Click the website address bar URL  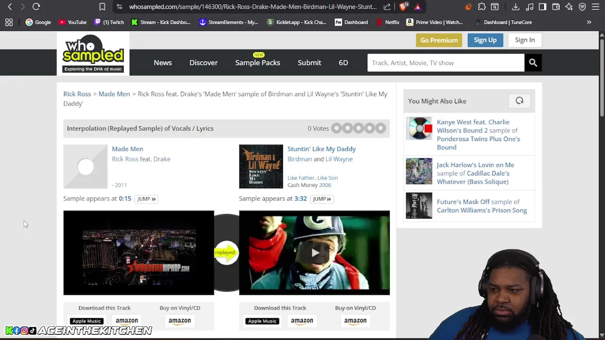[253, 7]
